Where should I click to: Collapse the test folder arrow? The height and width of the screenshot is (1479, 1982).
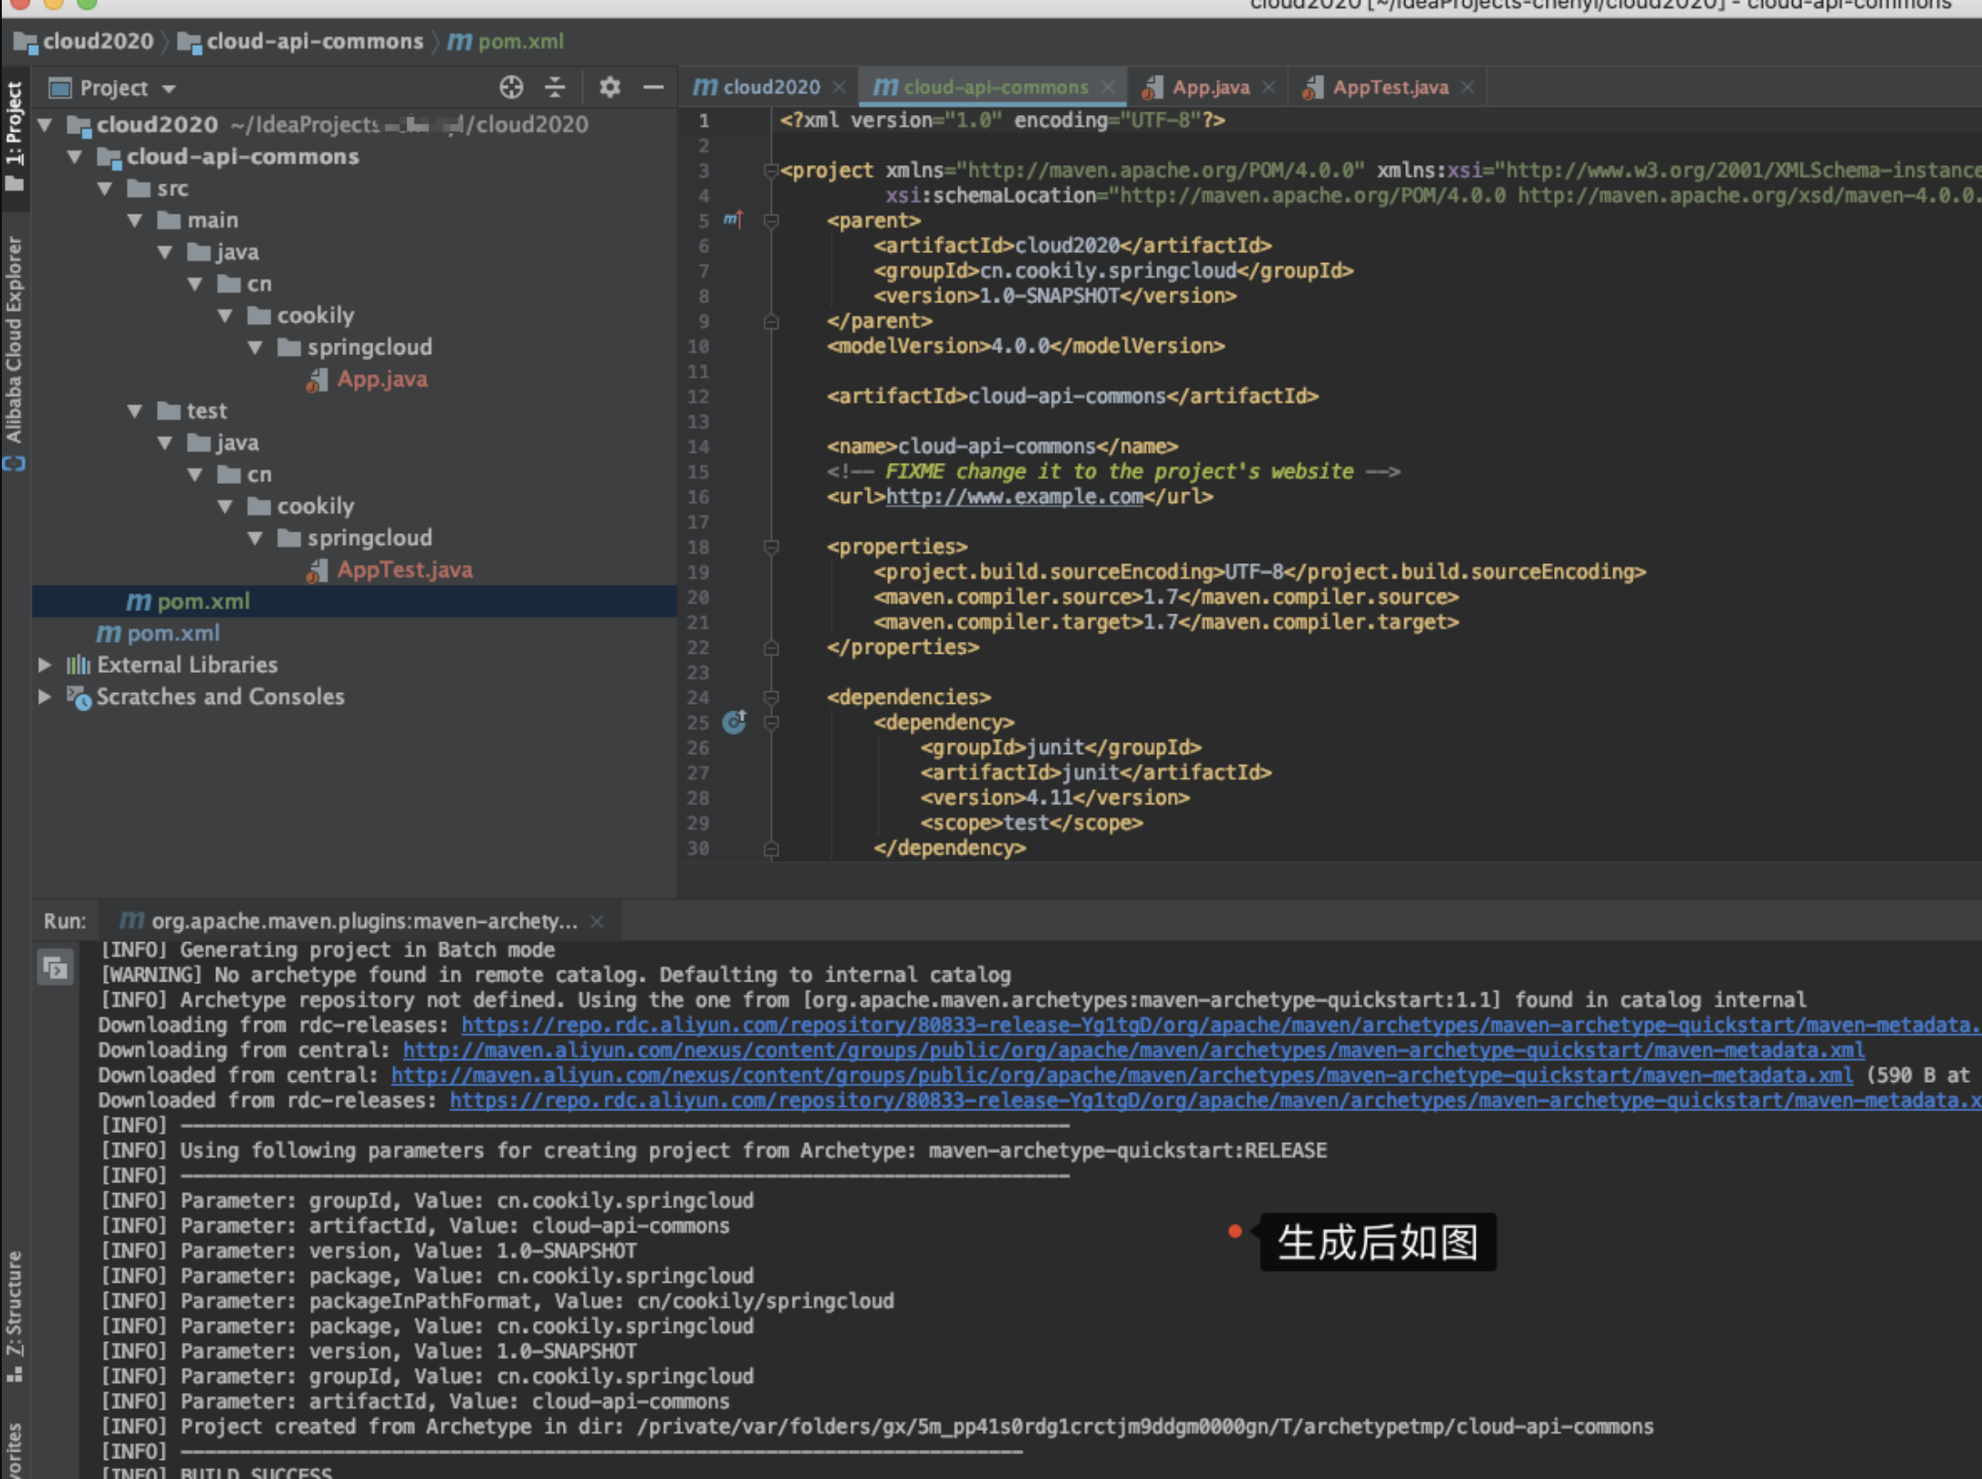(136, 412)
